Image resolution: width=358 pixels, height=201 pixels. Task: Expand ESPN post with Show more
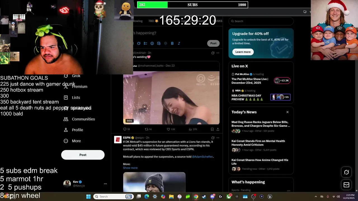(130, 168)
